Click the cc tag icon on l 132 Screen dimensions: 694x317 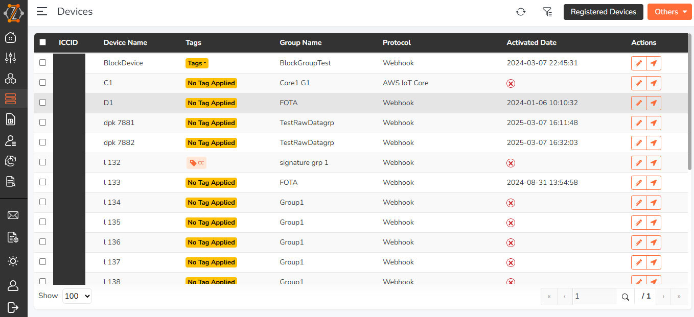196,163
